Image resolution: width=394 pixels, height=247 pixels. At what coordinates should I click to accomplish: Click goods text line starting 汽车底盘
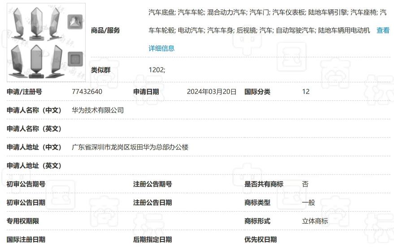point(267,12)
